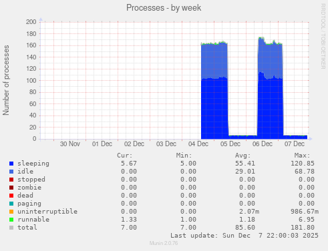Select the 'runnable' legend label
This screenshot has width=328, height=251.
click(x=33, y=220)
